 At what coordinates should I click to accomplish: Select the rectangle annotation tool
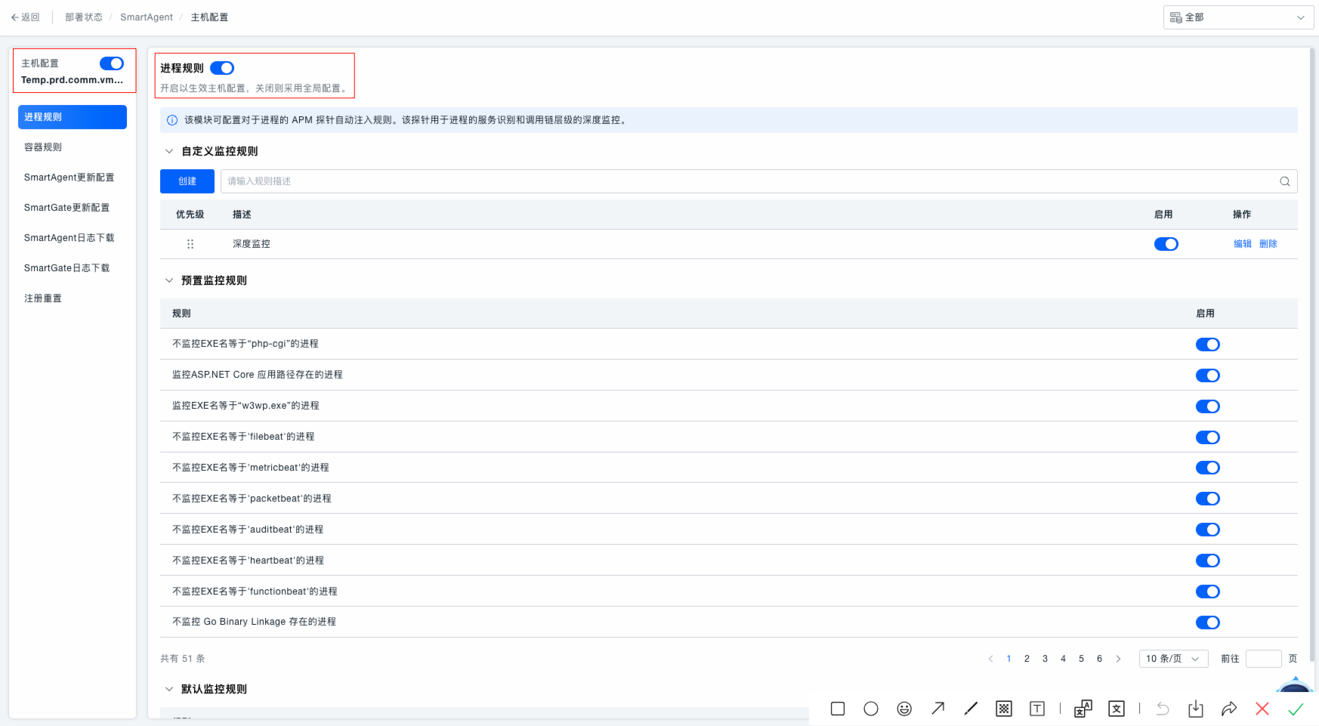[837, 709]
